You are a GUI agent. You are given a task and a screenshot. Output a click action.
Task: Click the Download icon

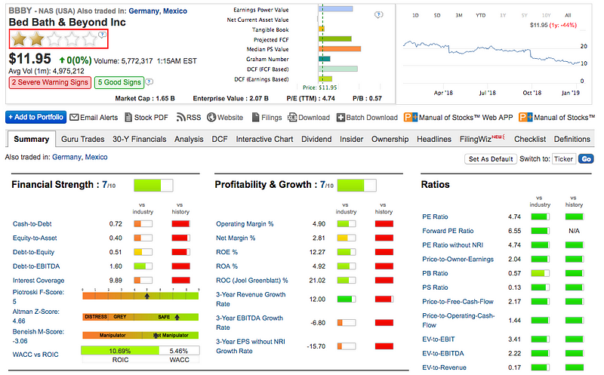point(292,118)
